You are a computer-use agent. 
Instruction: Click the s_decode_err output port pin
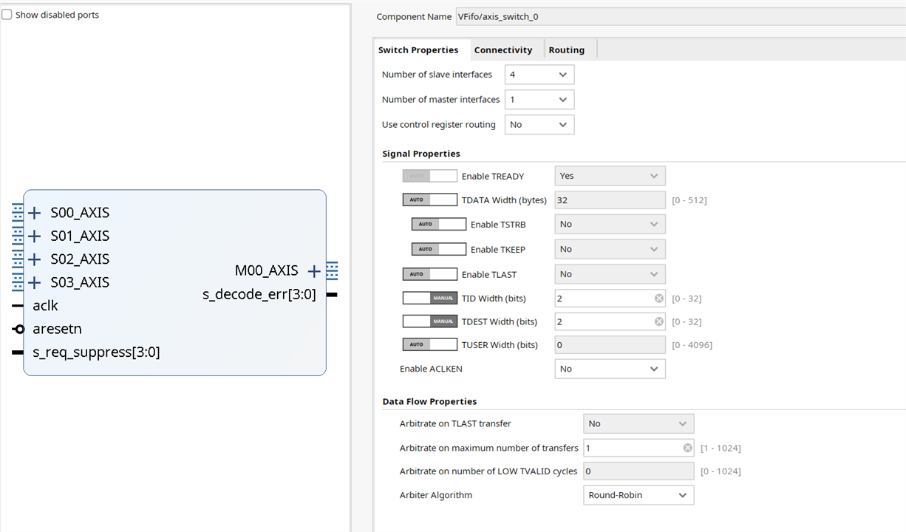click(332, 295)
